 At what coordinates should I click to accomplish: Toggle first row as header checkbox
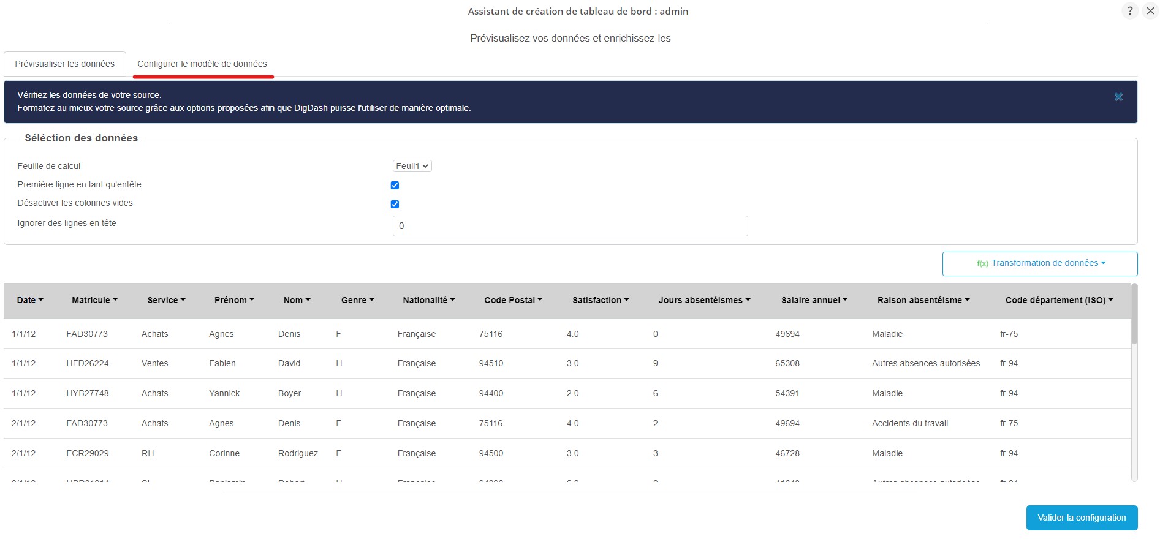395,185
